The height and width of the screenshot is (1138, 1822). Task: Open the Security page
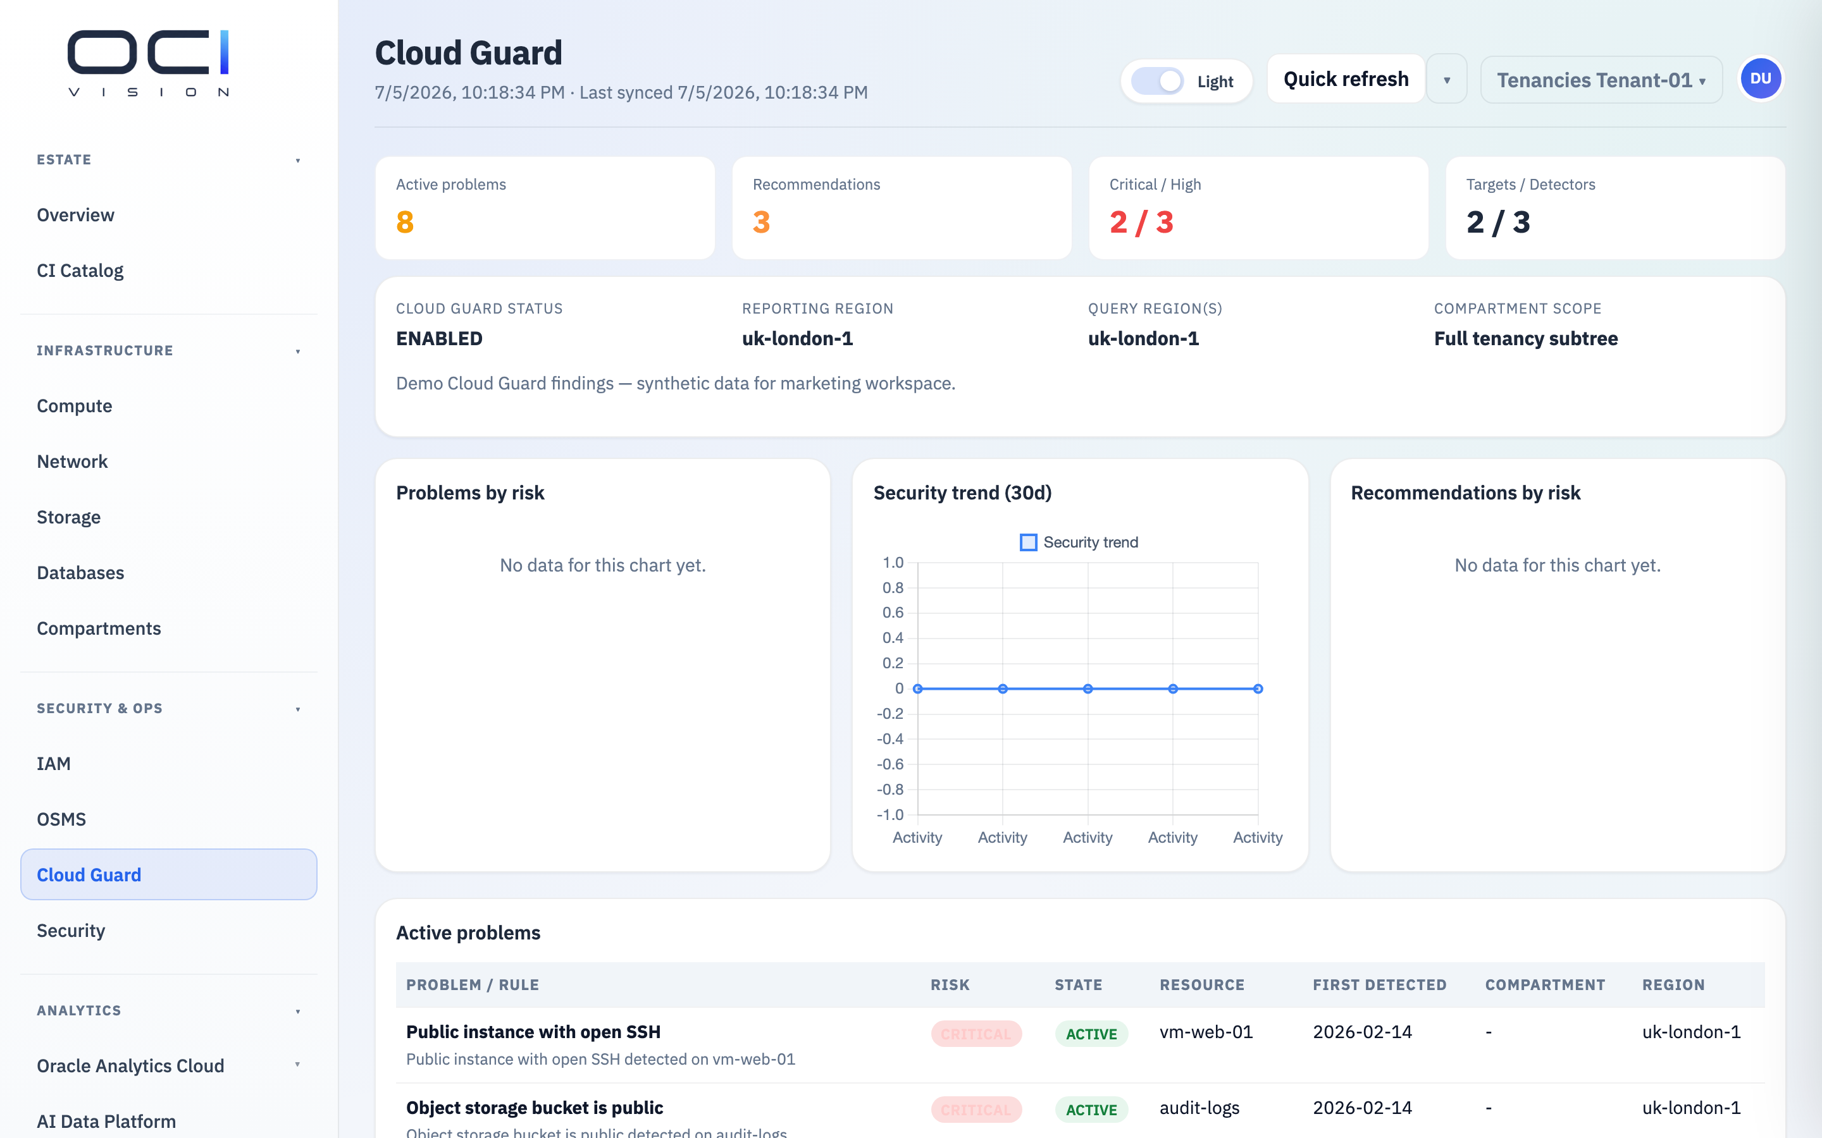click(x=169, y=931)
